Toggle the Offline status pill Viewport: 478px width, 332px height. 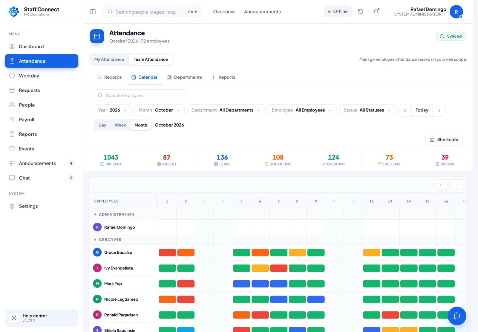click(x=338, y=12)
